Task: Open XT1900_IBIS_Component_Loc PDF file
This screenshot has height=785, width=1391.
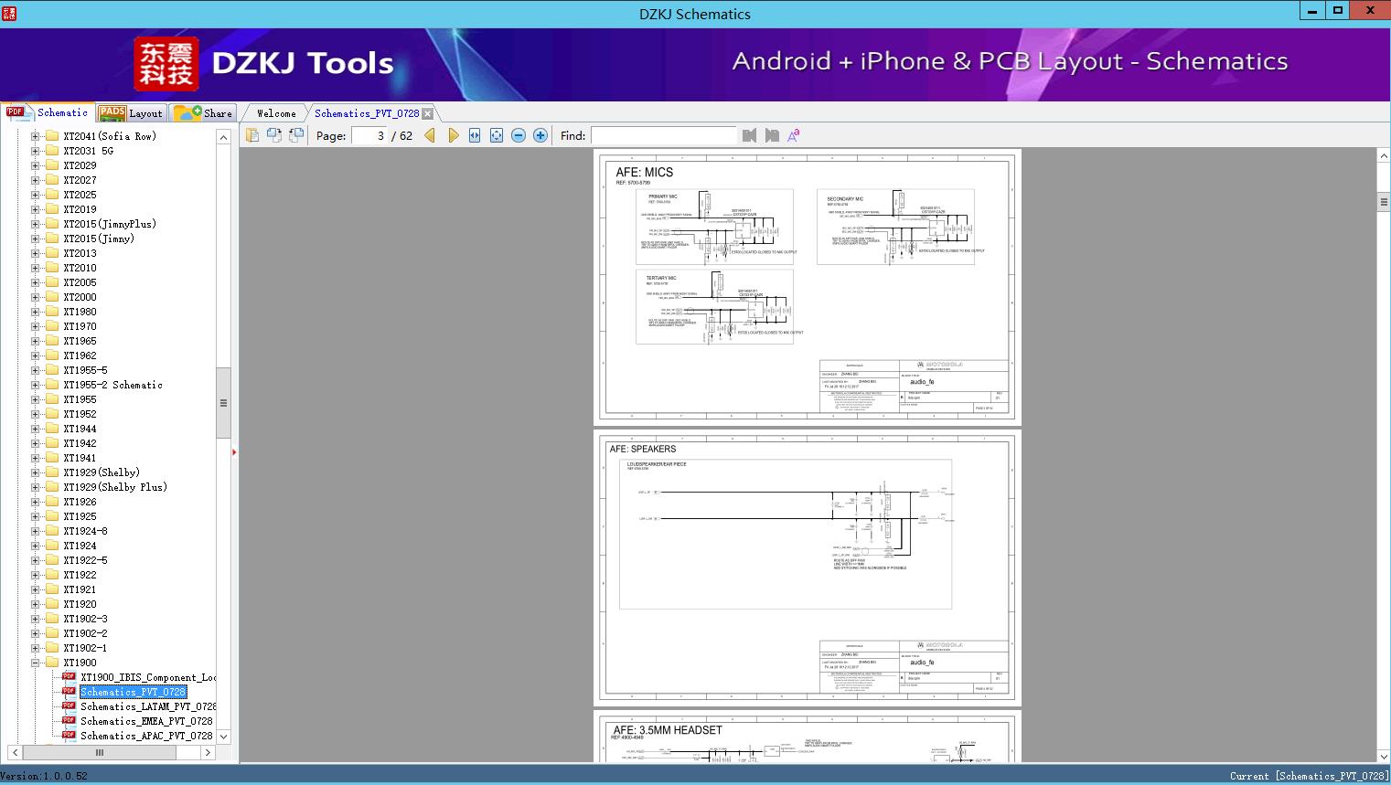Action: [148, 677]
